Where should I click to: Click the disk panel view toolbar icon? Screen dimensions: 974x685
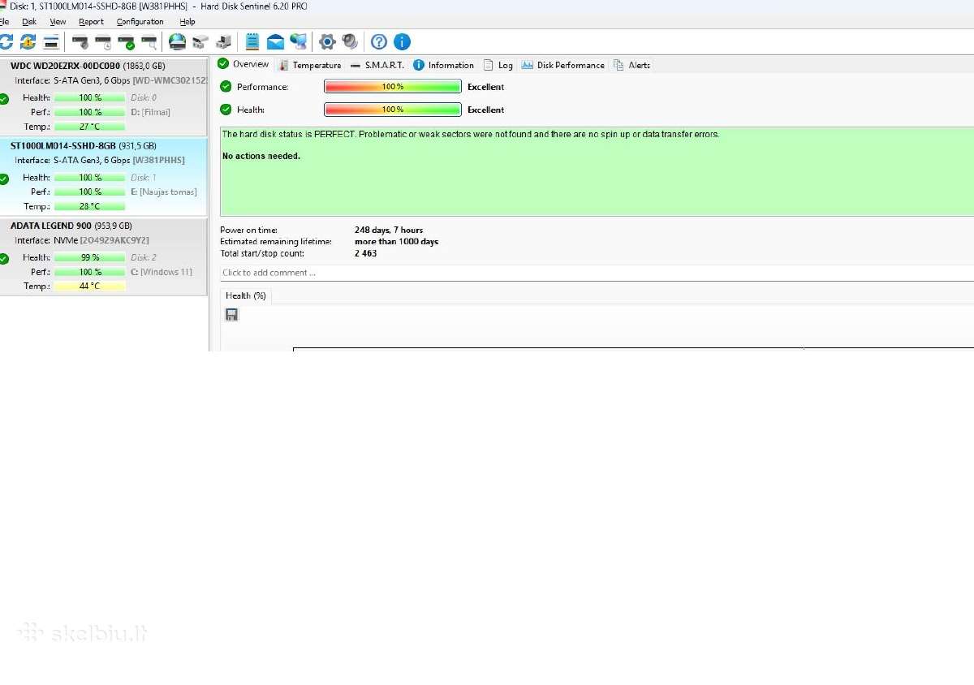point(51,41)
